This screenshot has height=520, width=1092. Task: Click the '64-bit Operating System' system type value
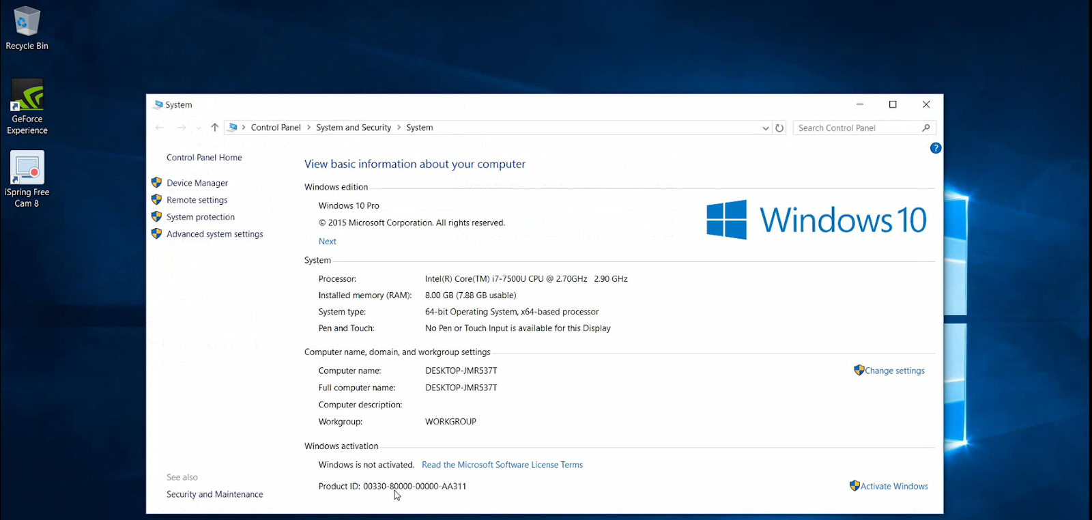[x=512, y=312]
